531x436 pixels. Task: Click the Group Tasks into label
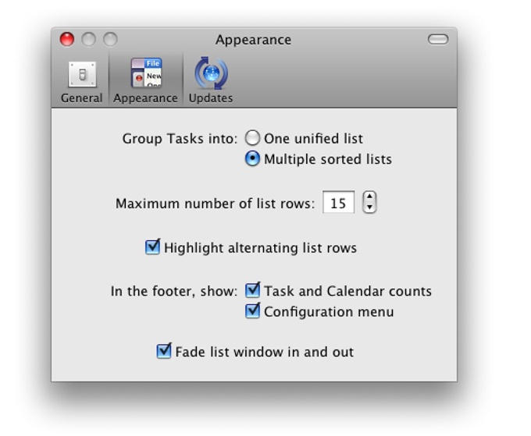(x=180, y=139)
